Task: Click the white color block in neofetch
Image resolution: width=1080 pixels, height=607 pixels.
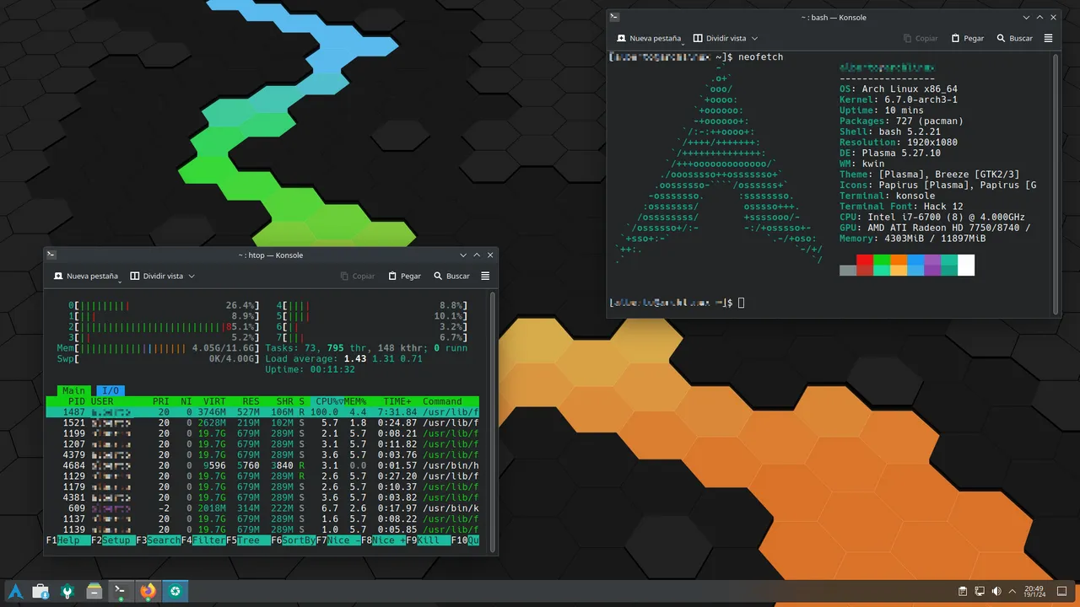Action: point(966,265)
